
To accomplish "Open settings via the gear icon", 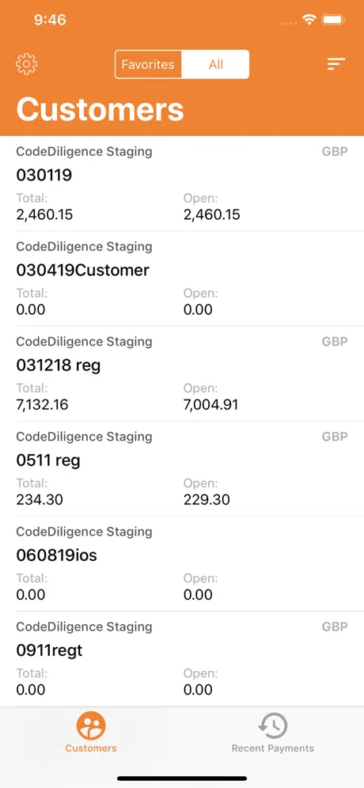I will point(27,64).
